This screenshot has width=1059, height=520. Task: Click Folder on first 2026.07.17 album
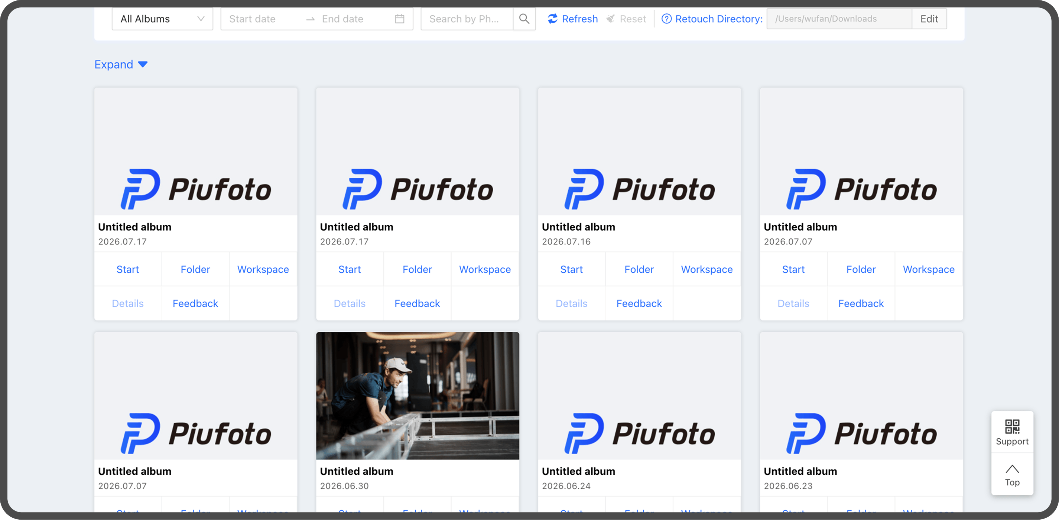(195, 269)
